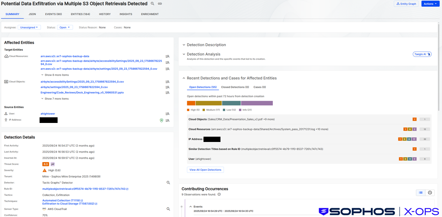Toggle the Medium (17) severity legend filter

(210, 110)
